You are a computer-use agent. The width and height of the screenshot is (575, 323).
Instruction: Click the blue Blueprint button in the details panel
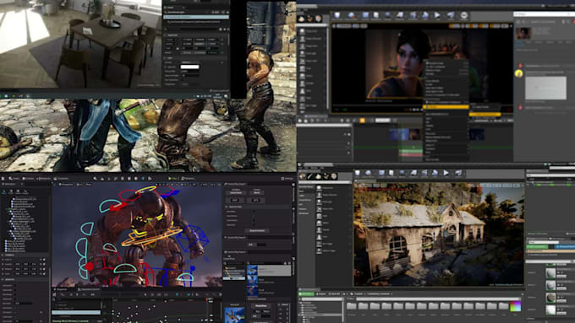pos(565,247)
